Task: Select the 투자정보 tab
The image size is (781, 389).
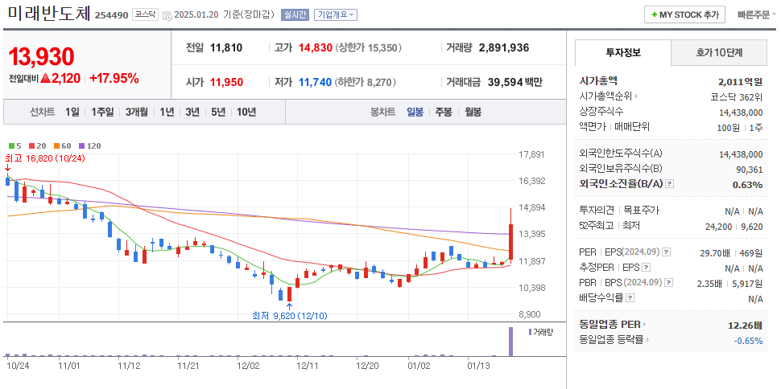Action: coord(622,52)
